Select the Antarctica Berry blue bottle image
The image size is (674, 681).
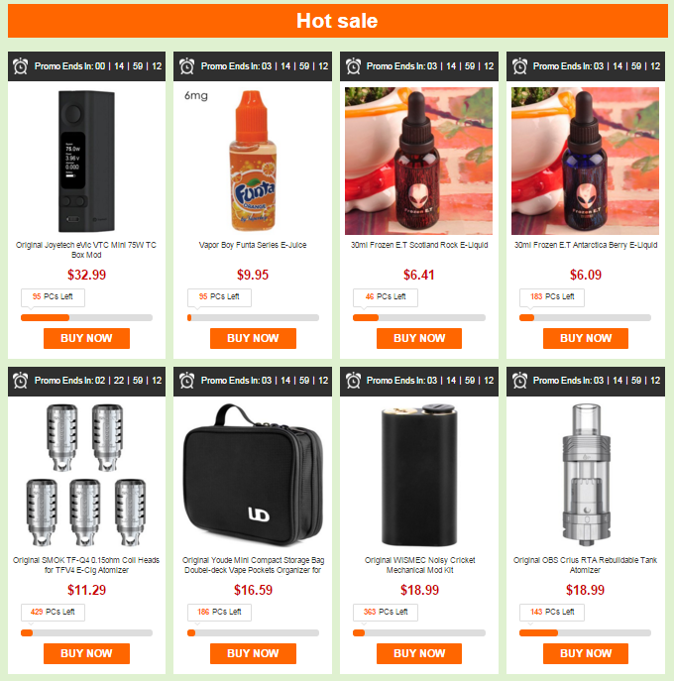click(585, 162)
